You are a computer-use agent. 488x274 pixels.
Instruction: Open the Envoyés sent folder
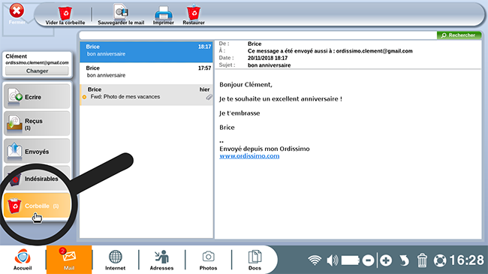click(37, 152)
